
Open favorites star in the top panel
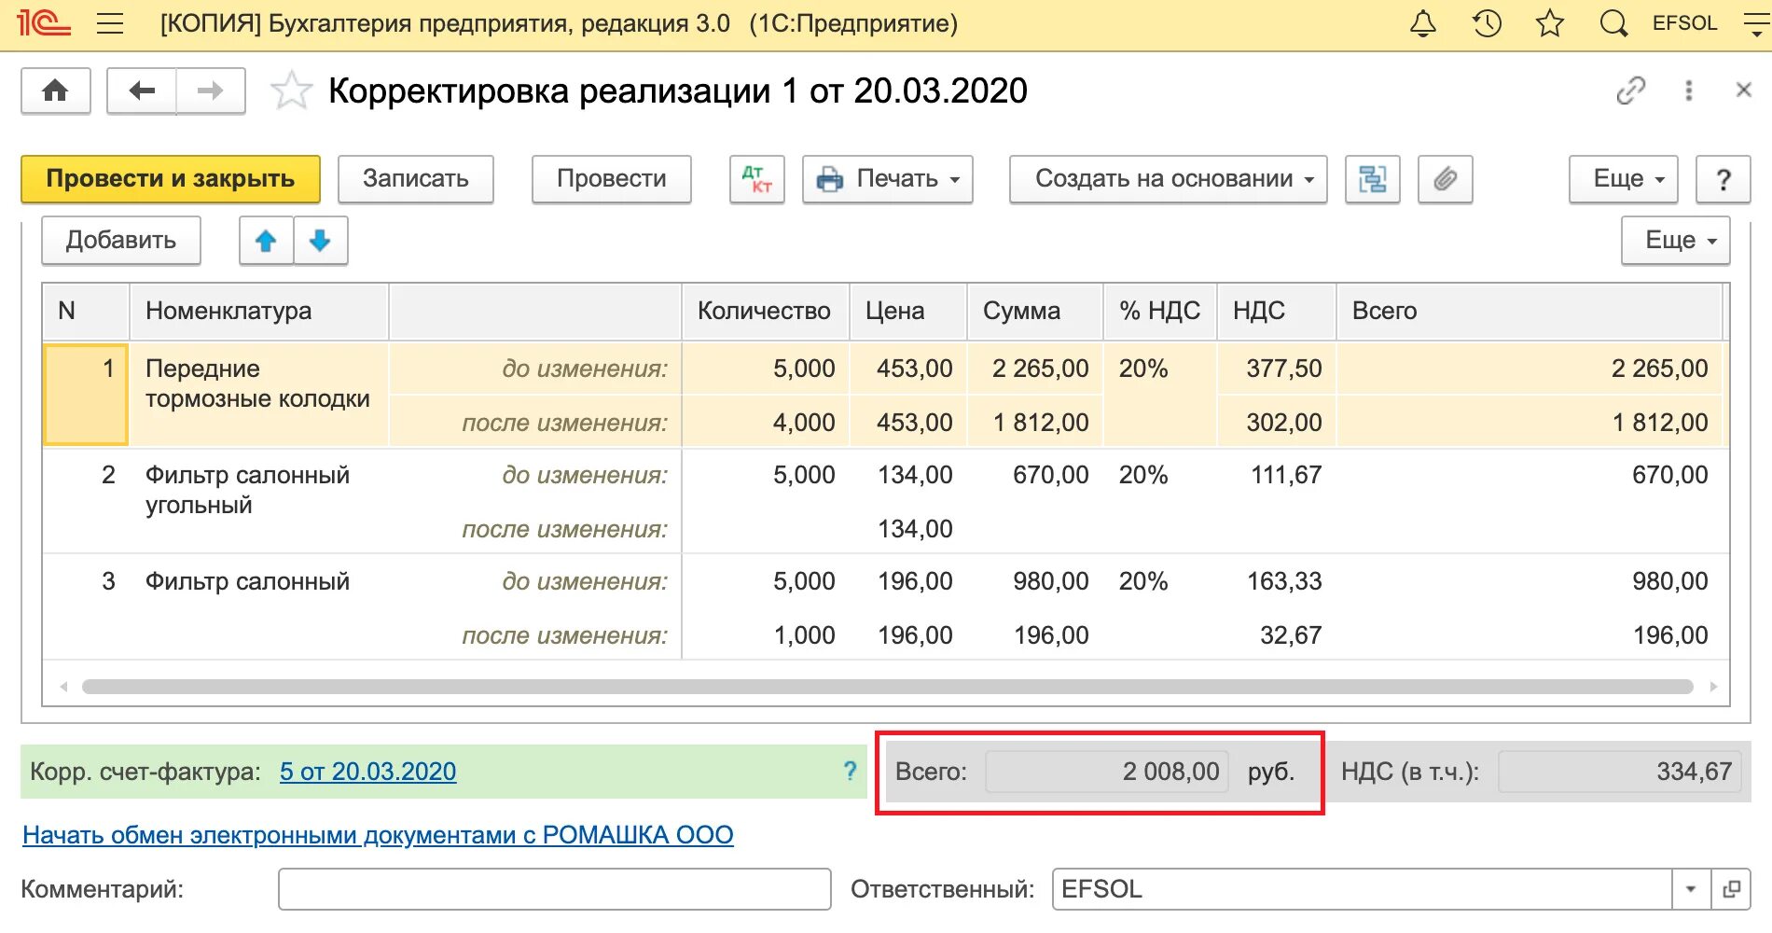pos(1548,22)
